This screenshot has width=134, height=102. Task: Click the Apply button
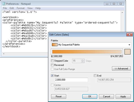[x=123, y=96]
